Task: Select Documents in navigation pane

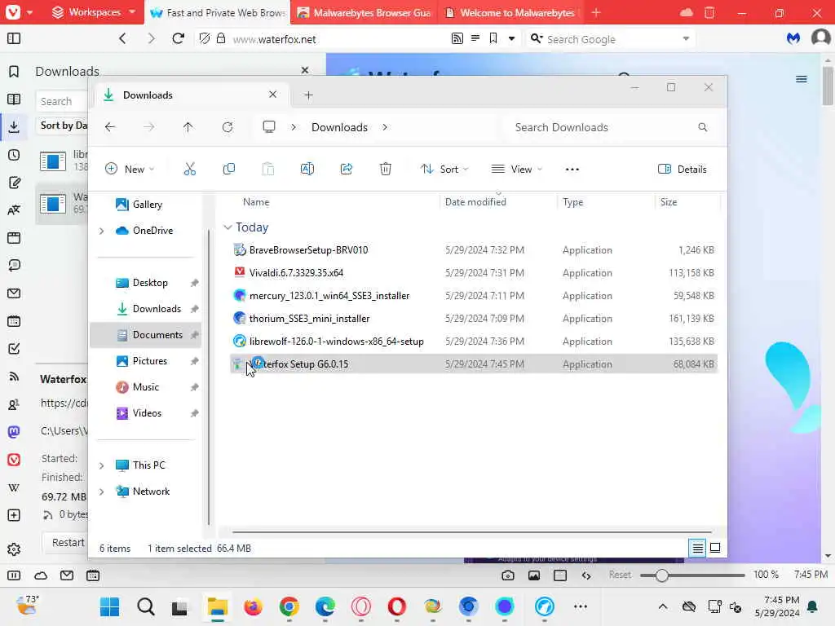Action: click(x=146, y=335)
